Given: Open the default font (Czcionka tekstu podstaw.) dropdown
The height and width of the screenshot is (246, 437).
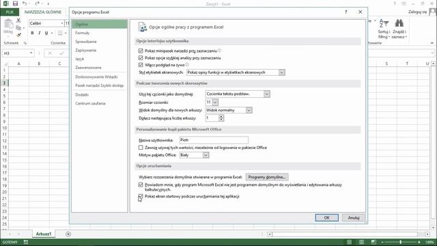Looking at the screenshot, I should (267, 94).
